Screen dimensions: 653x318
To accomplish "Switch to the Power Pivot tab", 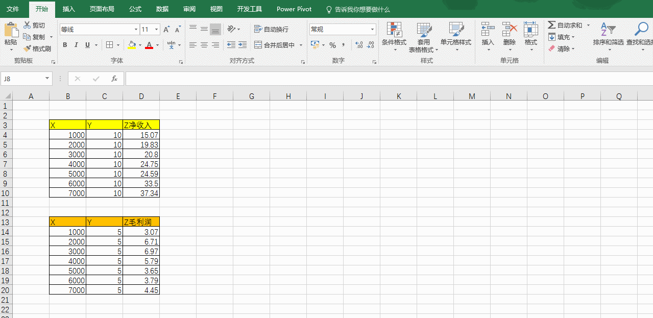I will tap(294, 9).
